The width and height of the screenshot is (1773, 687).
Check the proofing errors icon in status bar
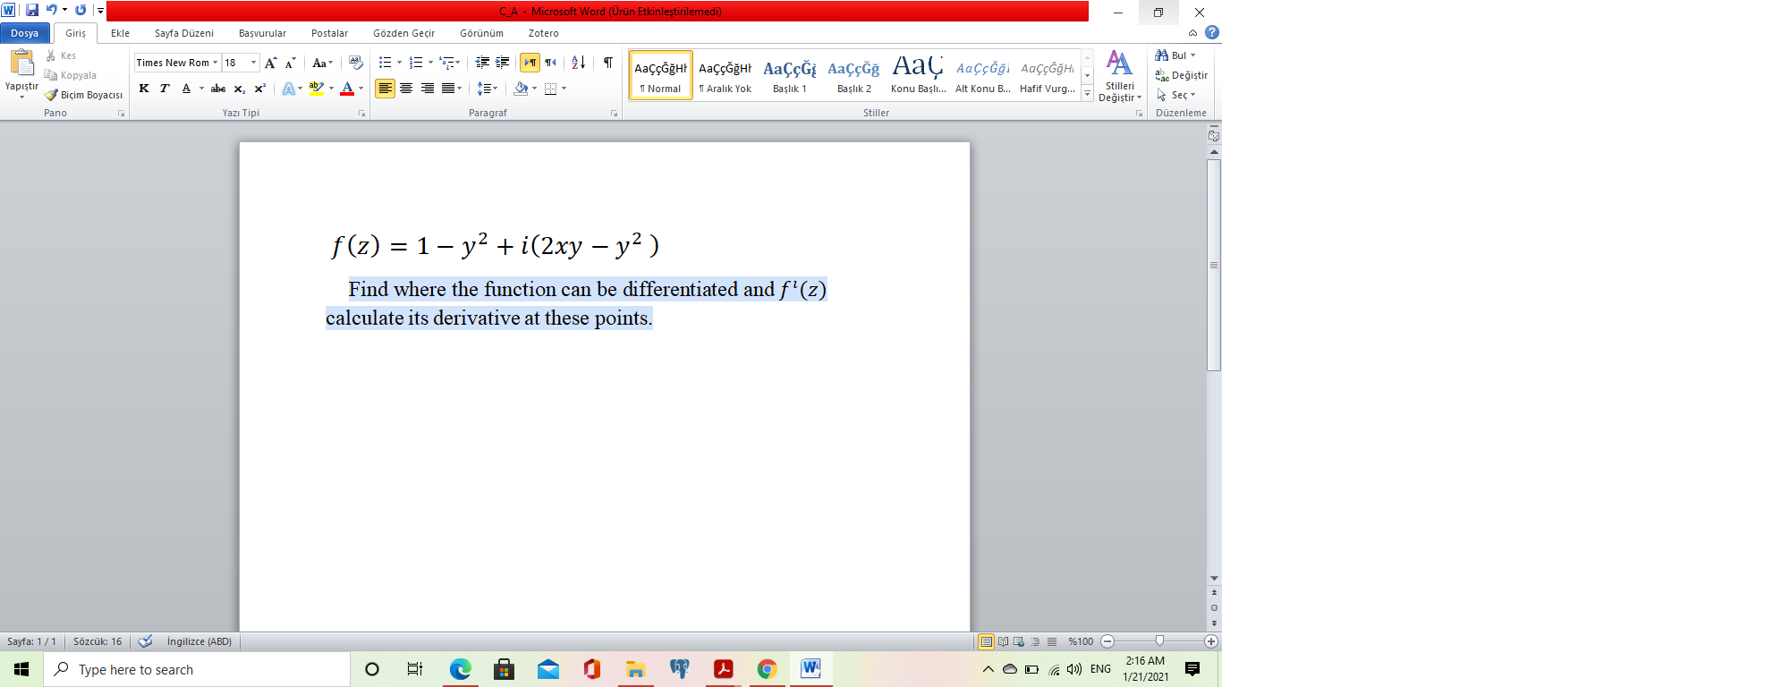point(145,641)
